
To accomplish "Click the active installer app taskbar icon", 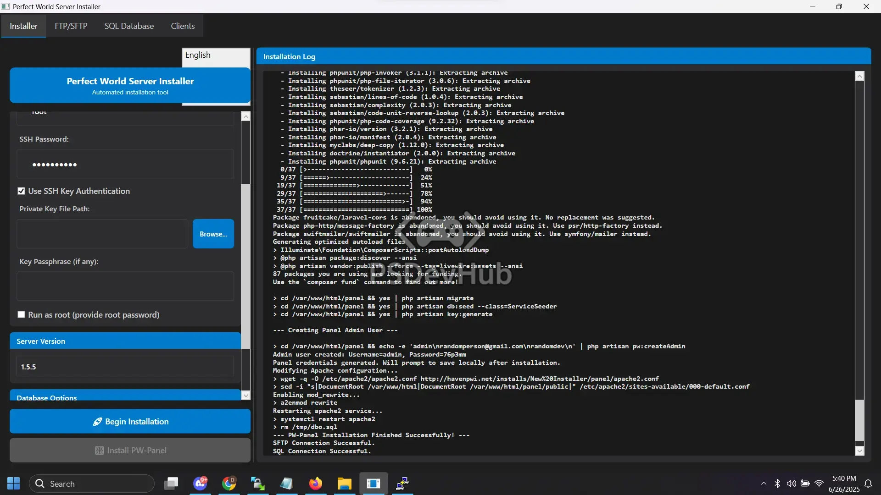I will 374,484.
